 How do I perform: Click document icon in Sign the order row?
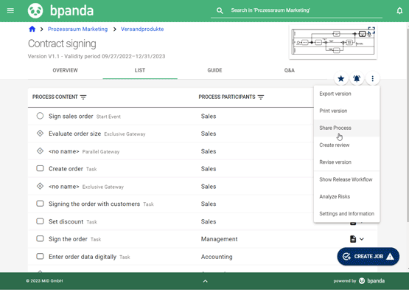tap(353, 239)
